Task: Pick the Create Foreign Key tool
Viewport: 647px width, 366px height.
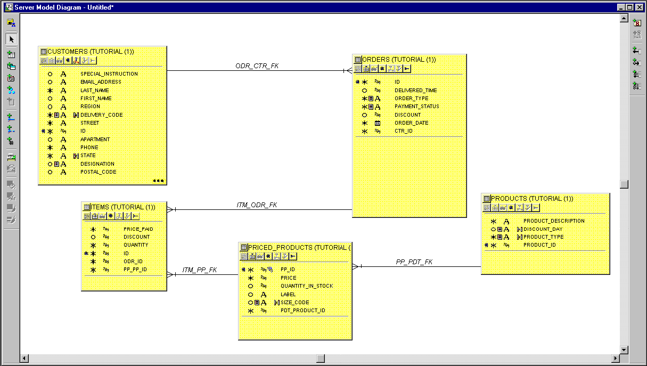Action: click(11, 118)
